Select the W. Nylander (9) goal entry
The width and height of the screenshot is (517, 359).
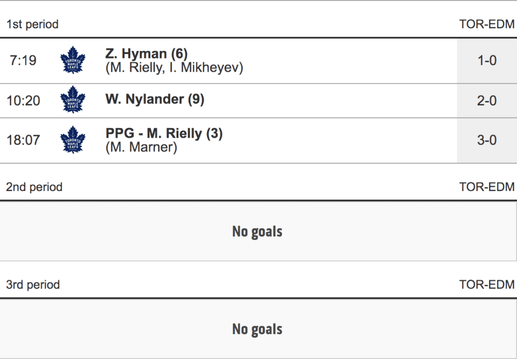point(154,99)
